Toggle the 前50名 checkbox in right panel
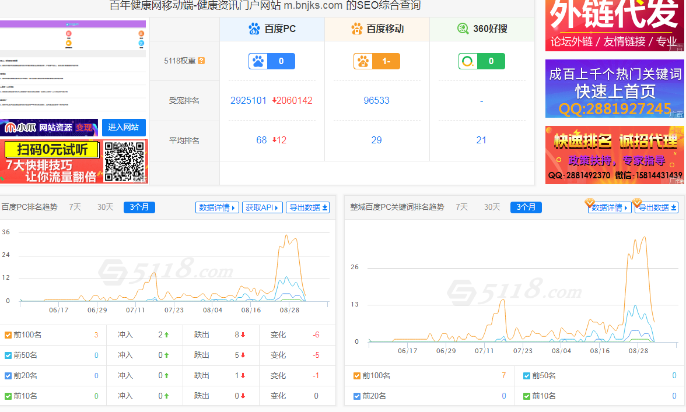 pyautogui.click(x=527, y=376)
